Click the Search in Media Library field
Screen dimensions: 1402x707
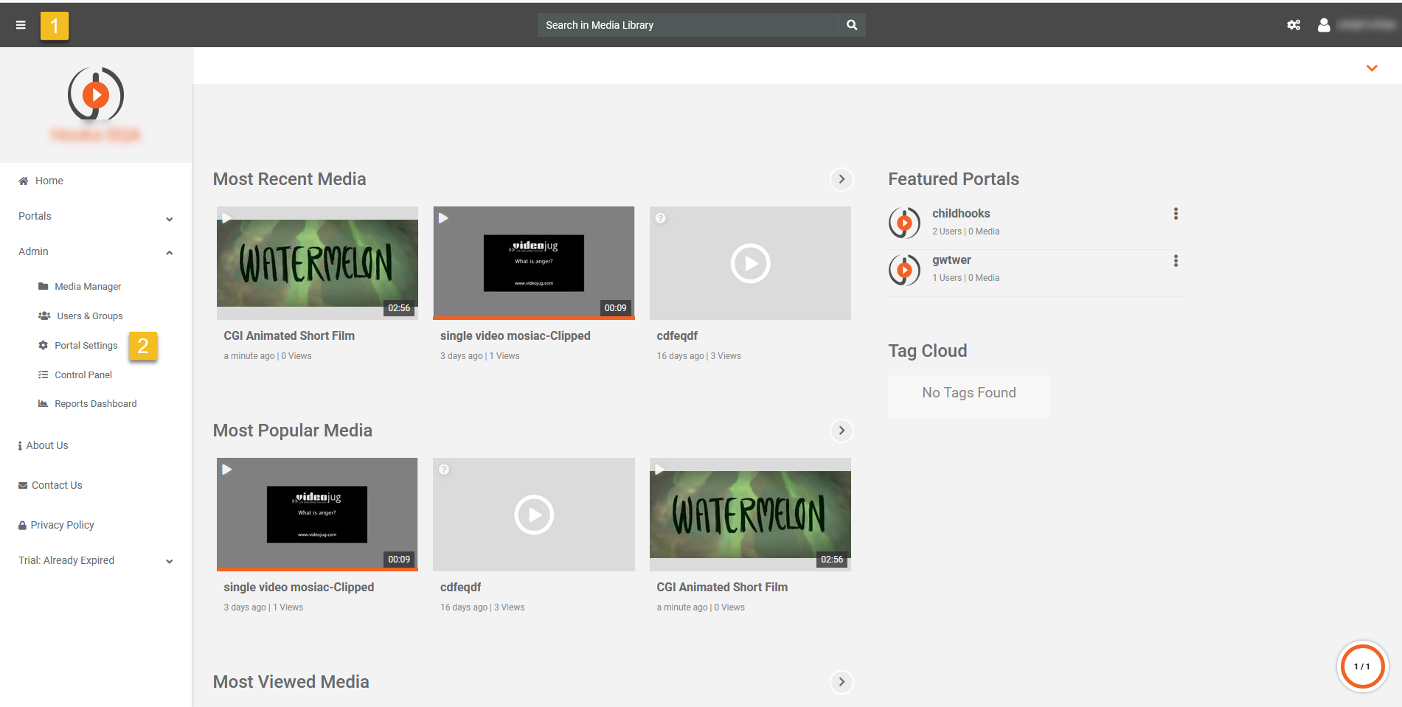click(x=687, y=25)
